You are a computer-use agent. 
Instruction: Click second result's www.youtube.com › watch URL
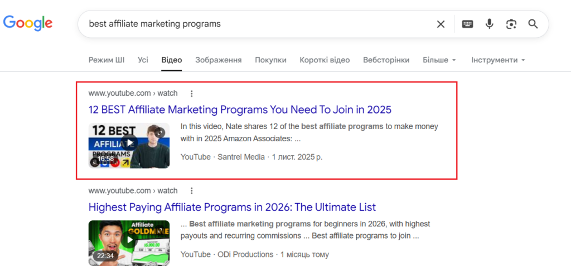pos(133,191)
